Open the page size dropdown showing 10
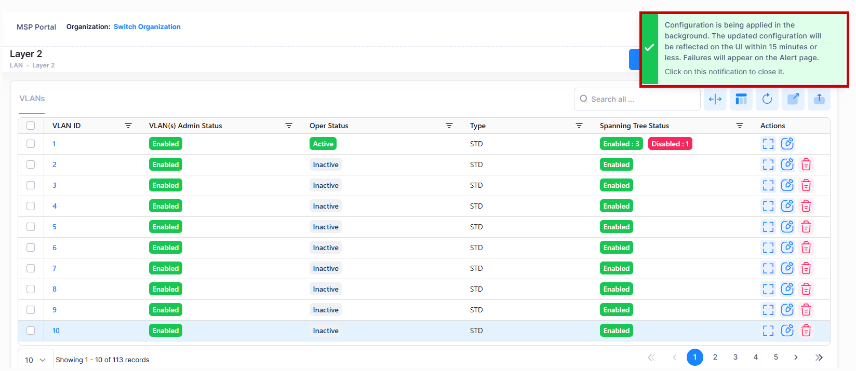856x371 pixels. click(35, 360)
